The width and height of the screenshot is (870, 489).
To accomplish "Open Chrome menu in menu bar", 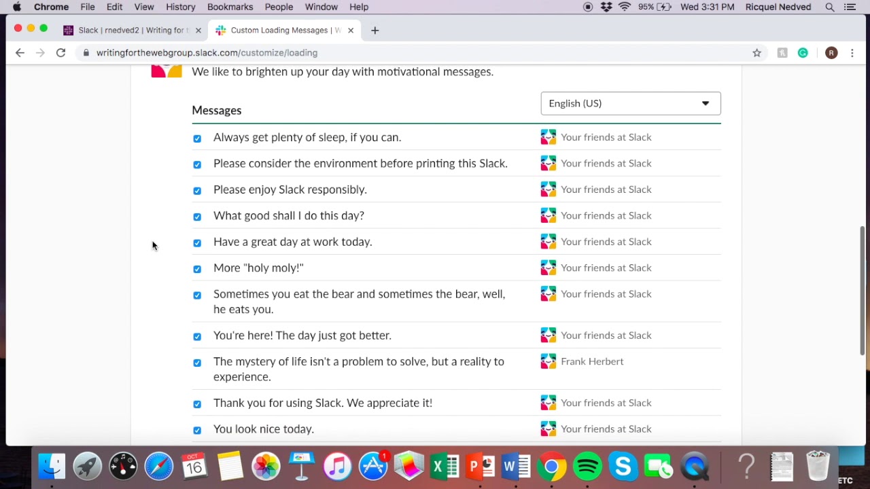I will pyautogui.click(x=52, y=7).
